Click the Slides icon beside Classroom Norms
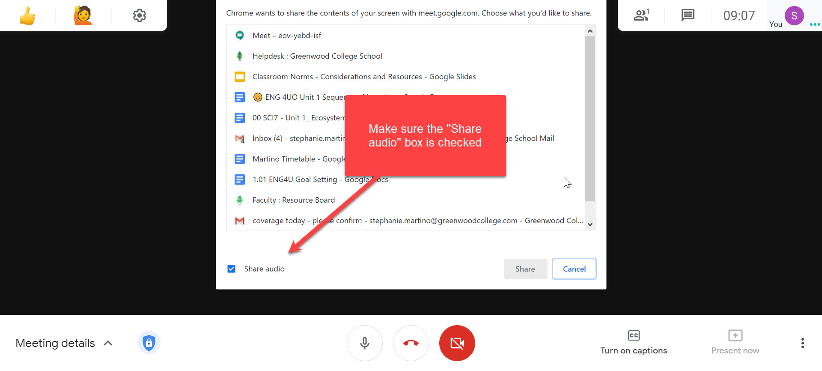 click(240, 77)
